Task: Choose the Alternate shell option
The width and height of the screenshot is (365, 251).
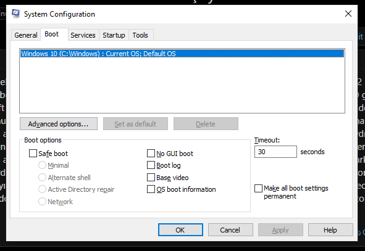Action: click(x=42, y=178)
